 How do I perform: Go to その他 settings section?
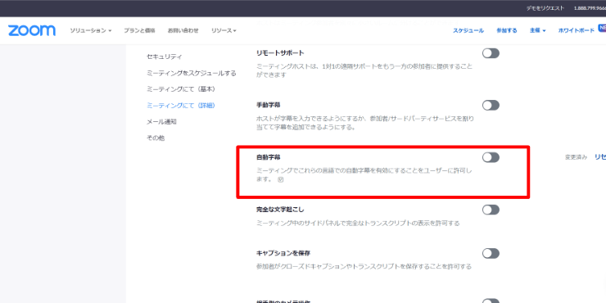156,138
